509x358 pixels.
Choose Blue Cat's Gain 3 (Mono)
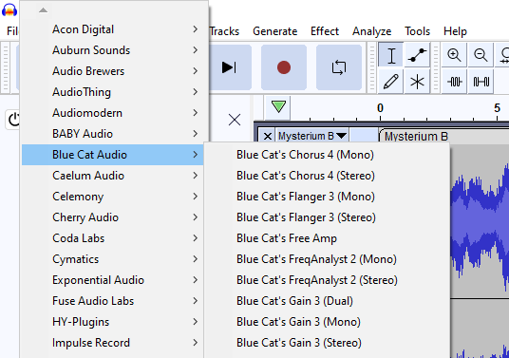pyautogui.click(x=327, y=322)
